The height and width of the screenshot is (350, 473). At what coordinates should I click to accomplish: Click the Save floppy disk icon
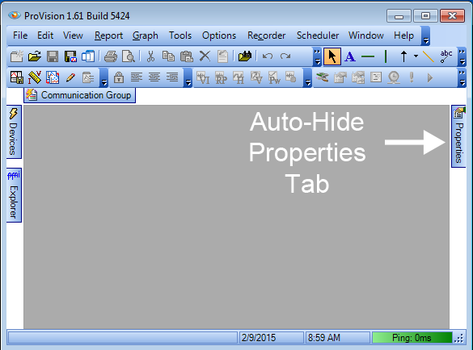point(53,56)
